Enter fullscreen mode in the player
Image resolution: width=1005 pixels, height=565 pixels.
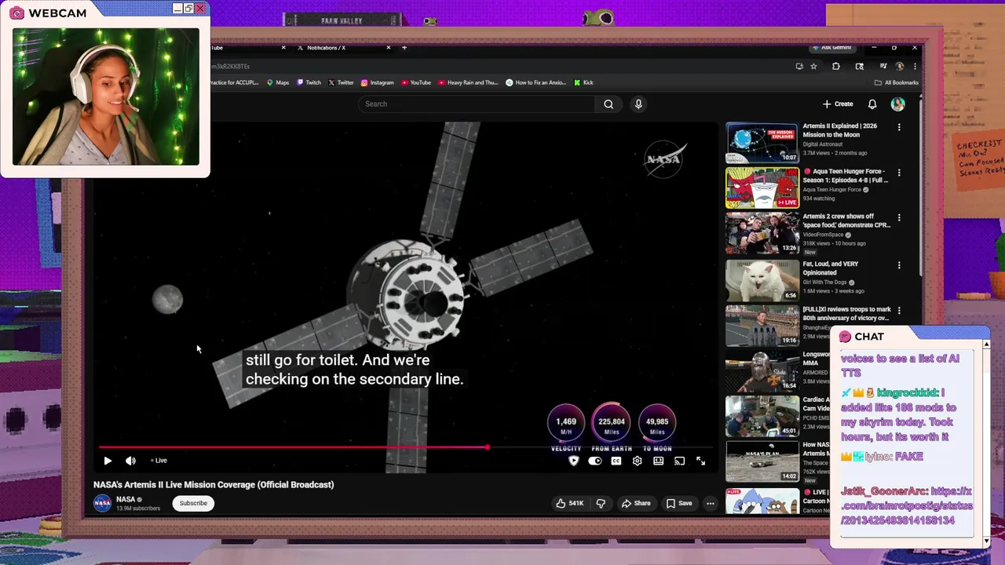tap(701, 461)
